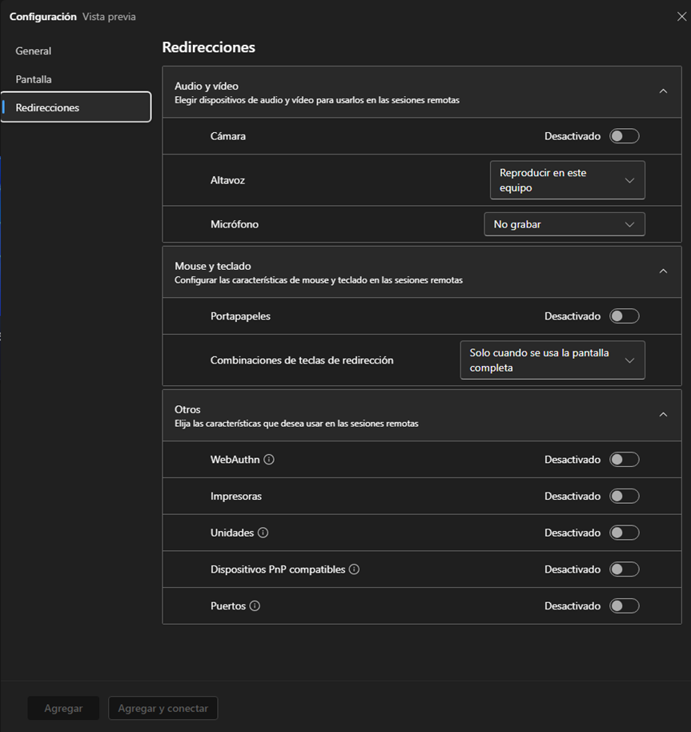Click info icon next to Dispositivos PnP compatibles
The width and height of the screenshot is (691, 732).
(354, 569)
